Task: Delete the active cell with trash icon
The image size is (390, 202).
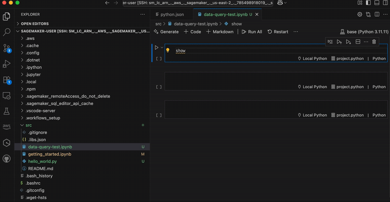Action: coord(374,41)
